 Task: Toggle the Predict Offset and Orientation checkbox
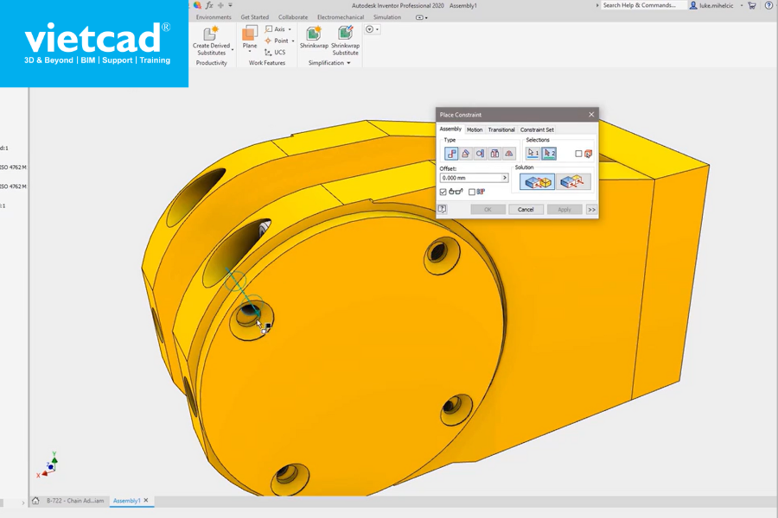pos(472,192)
